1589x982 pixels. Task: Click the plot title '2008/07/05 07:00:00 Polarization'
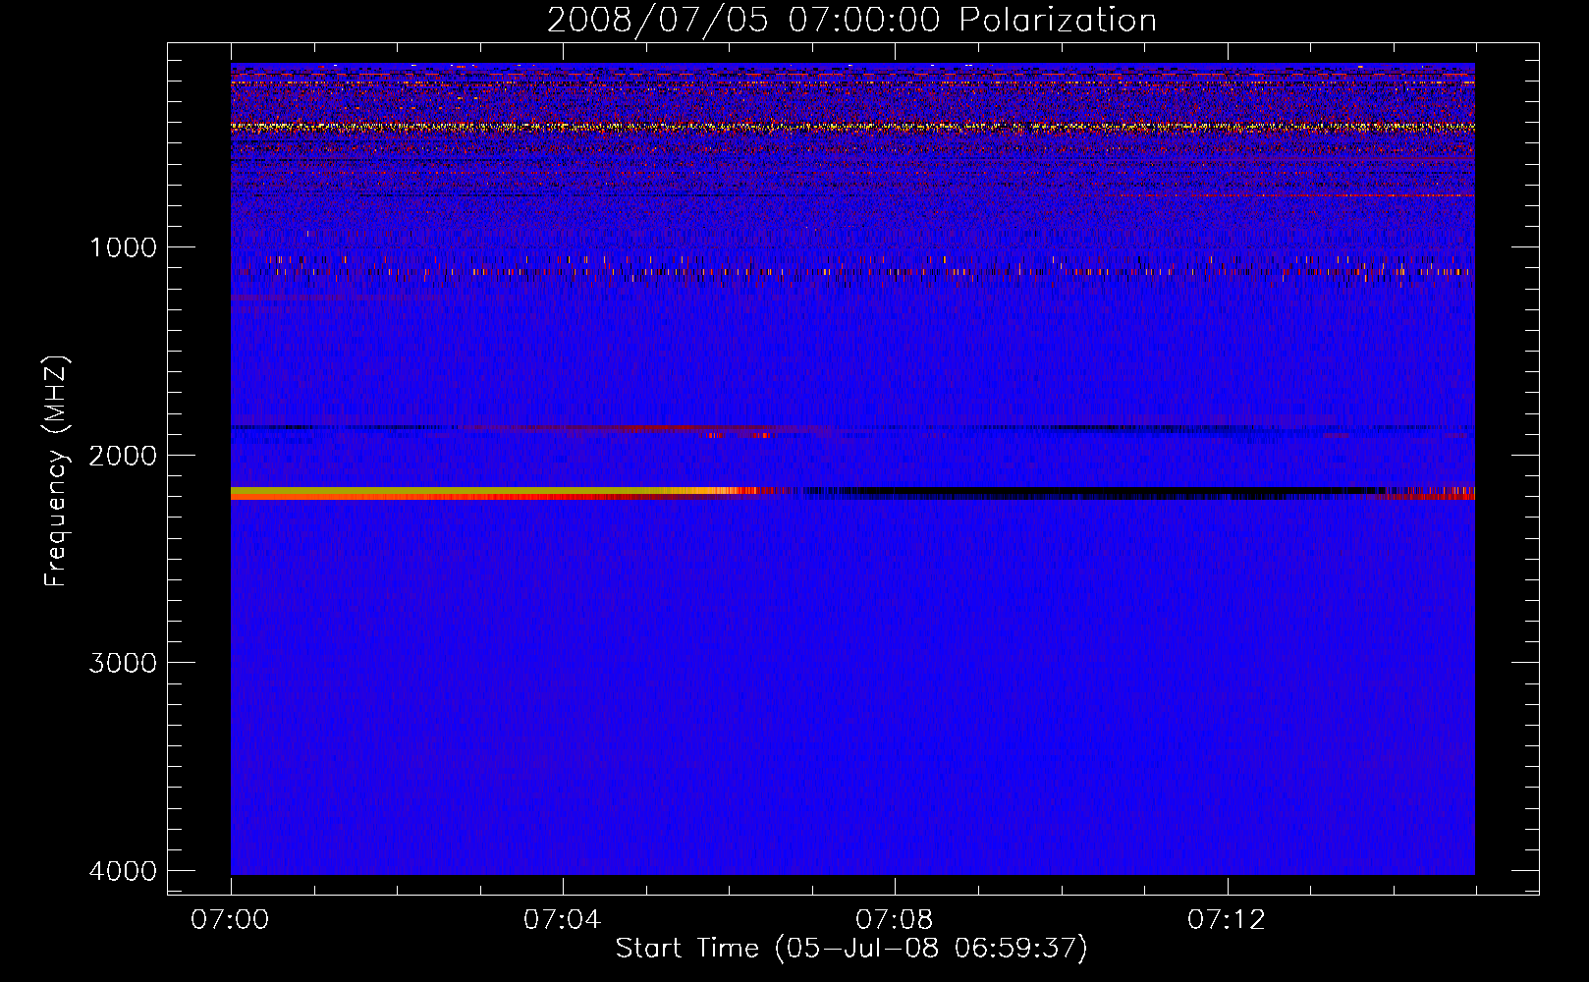tap(851, 20)
